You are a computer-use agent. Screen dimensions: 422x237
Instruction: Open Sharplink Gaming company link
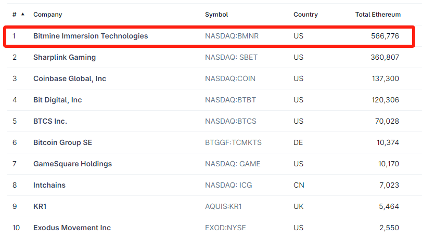[x=65, y=57]
